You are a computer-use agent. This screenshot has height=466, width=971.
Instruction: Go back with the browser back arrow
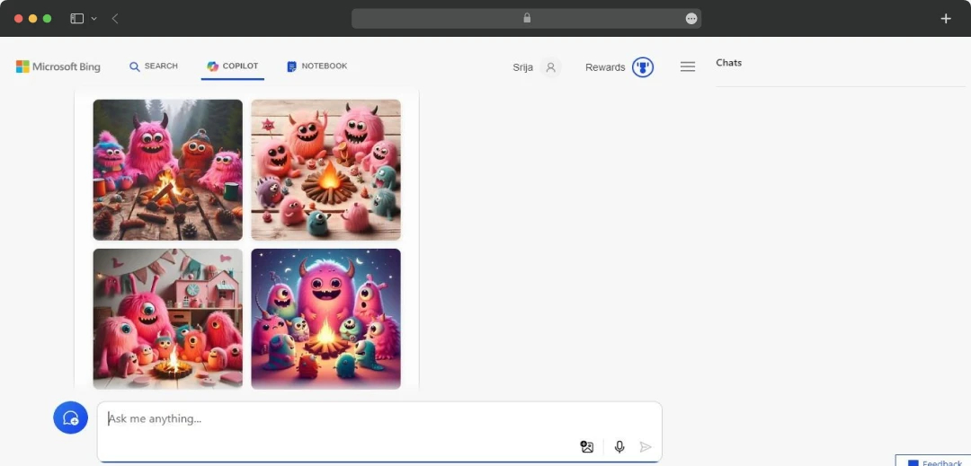click(115, 19)
